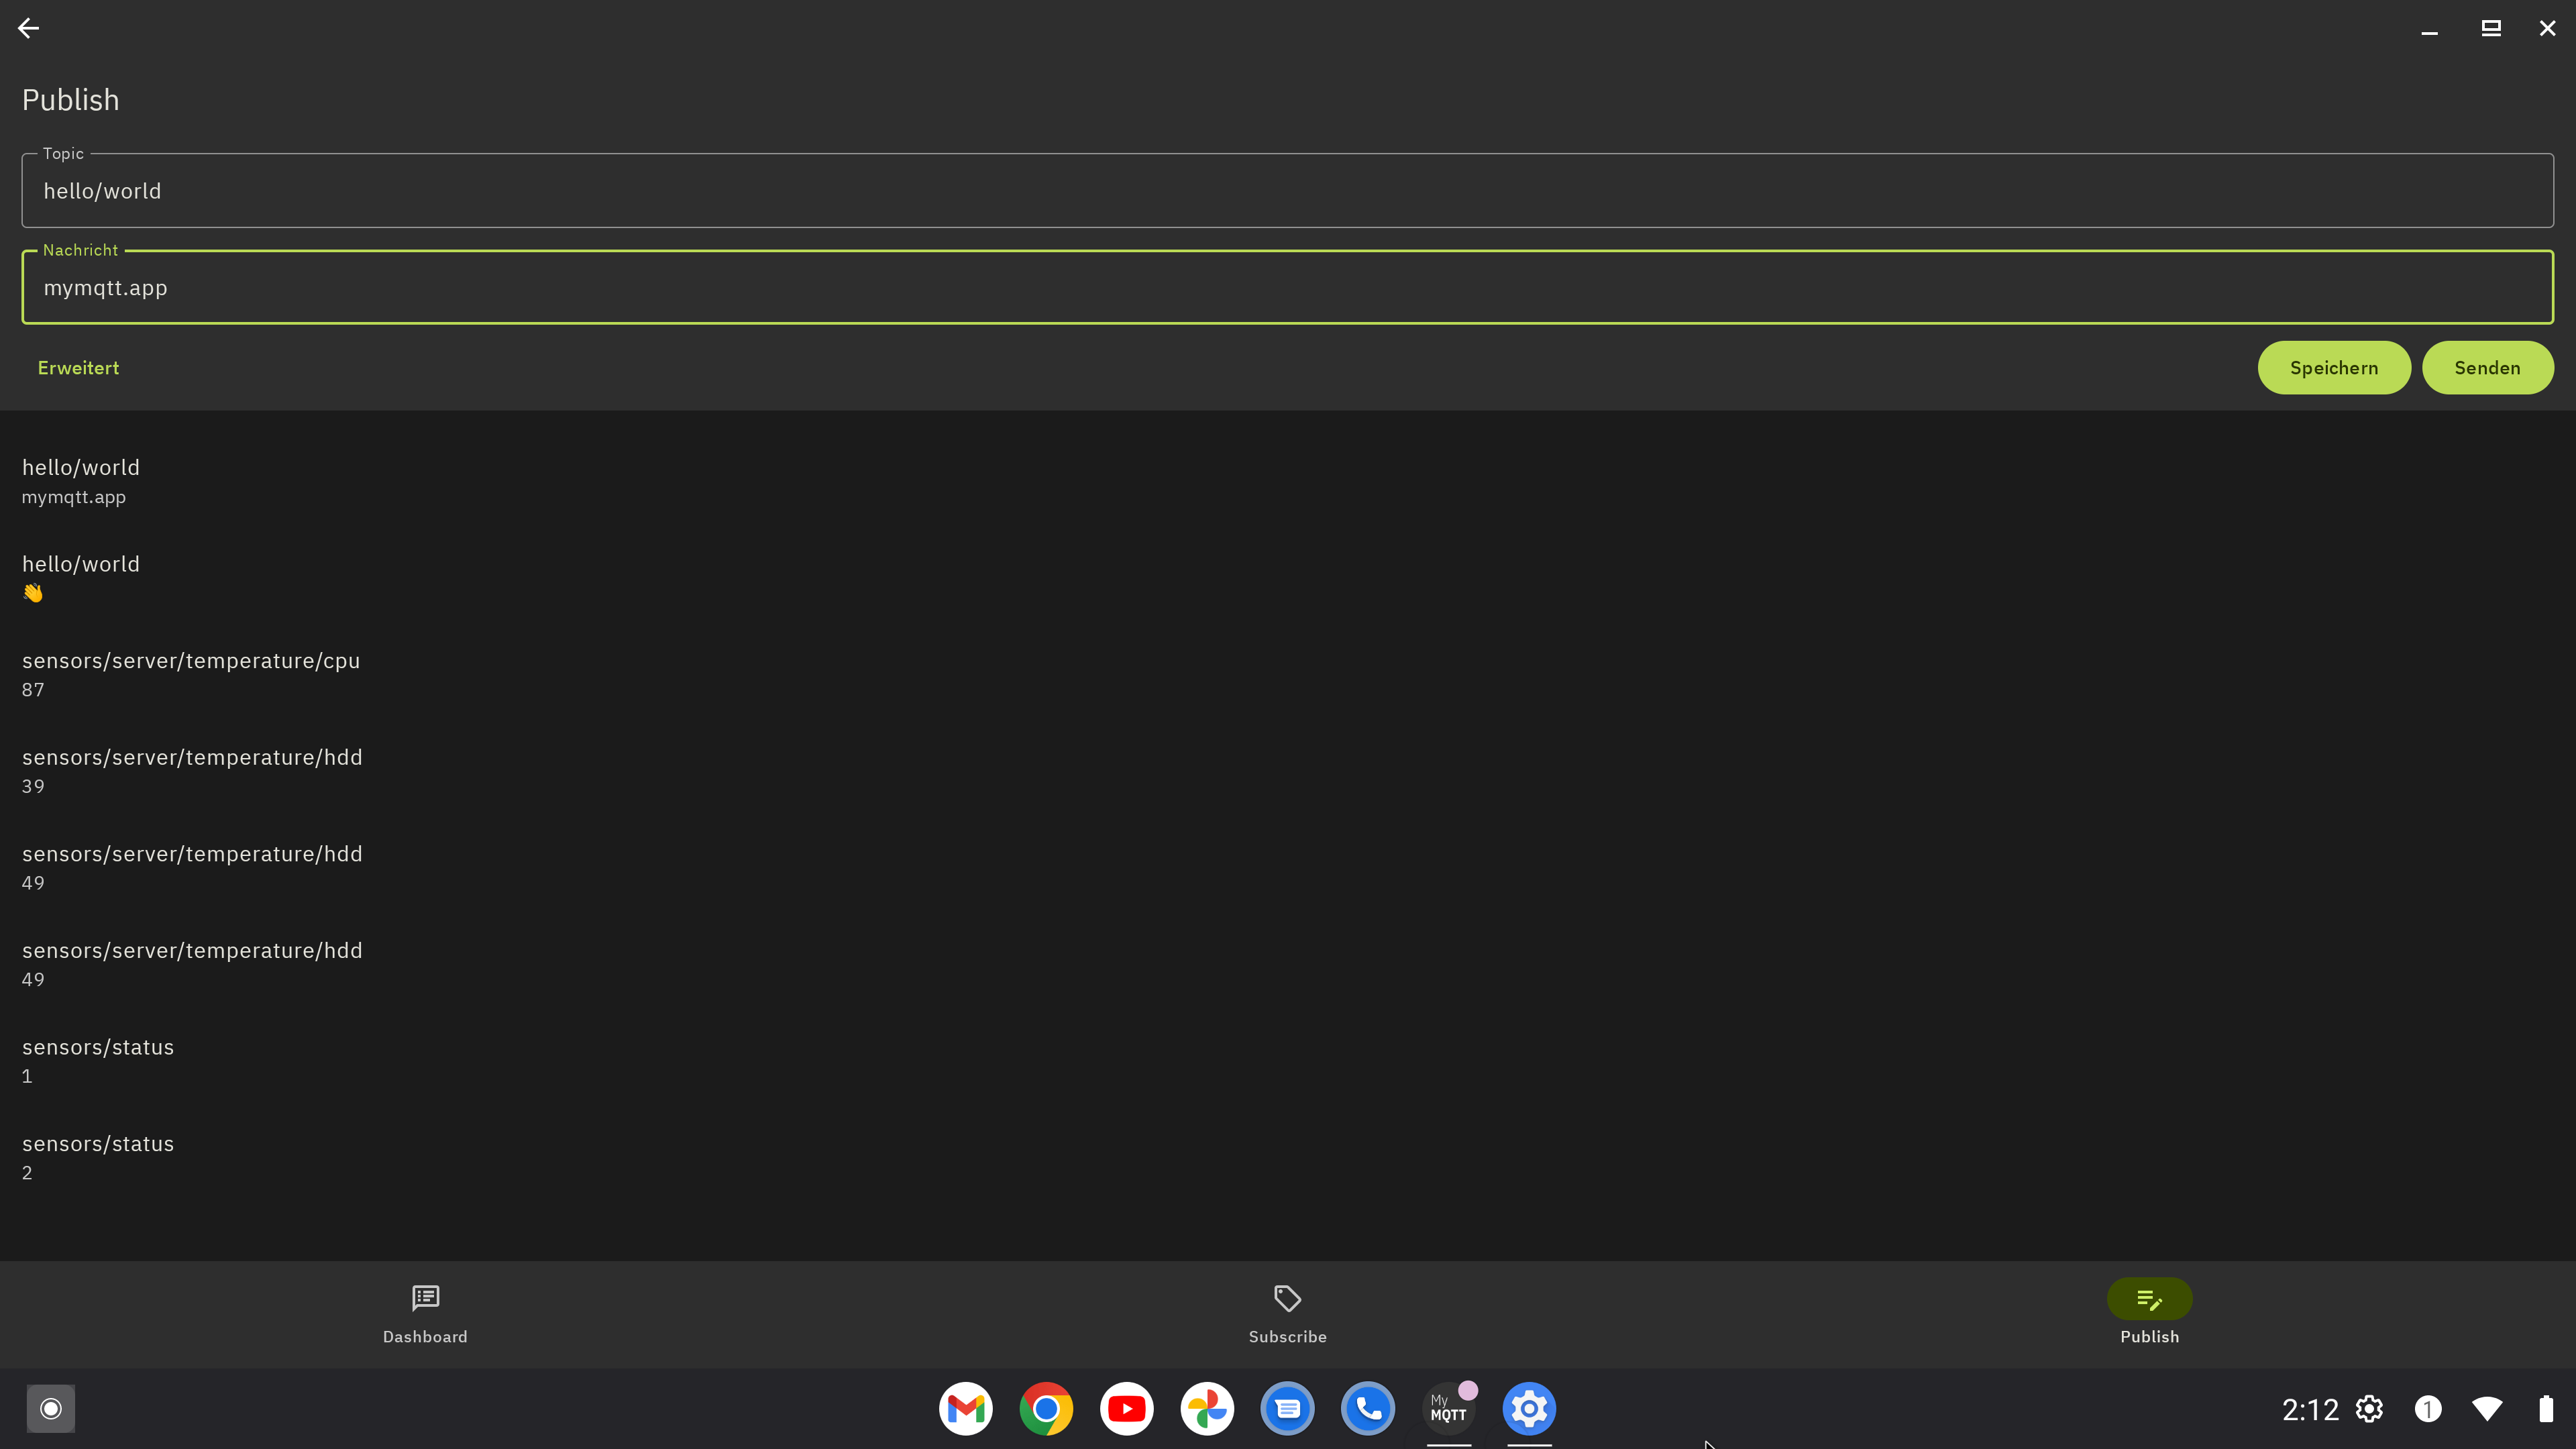Open the notification count indicator
This screenshot has width=2576, height=1449.
[x=2428, y=1408]
